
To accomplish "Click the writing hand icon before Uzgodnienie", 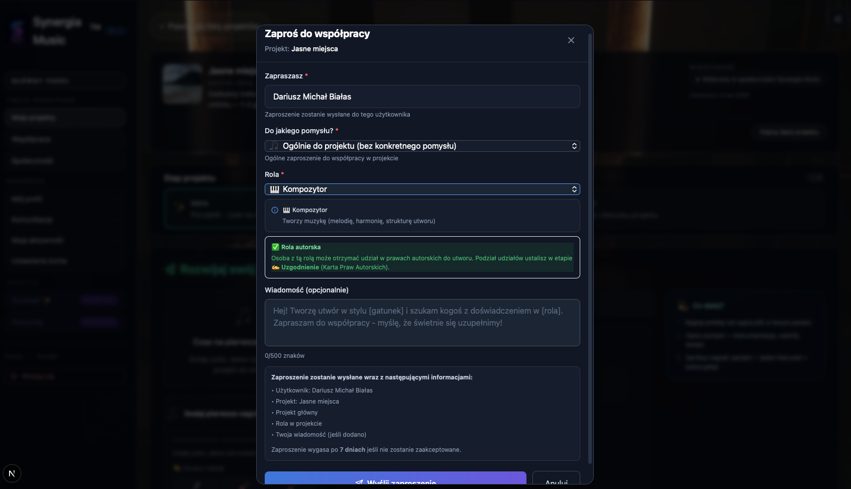I will (275, 267).
